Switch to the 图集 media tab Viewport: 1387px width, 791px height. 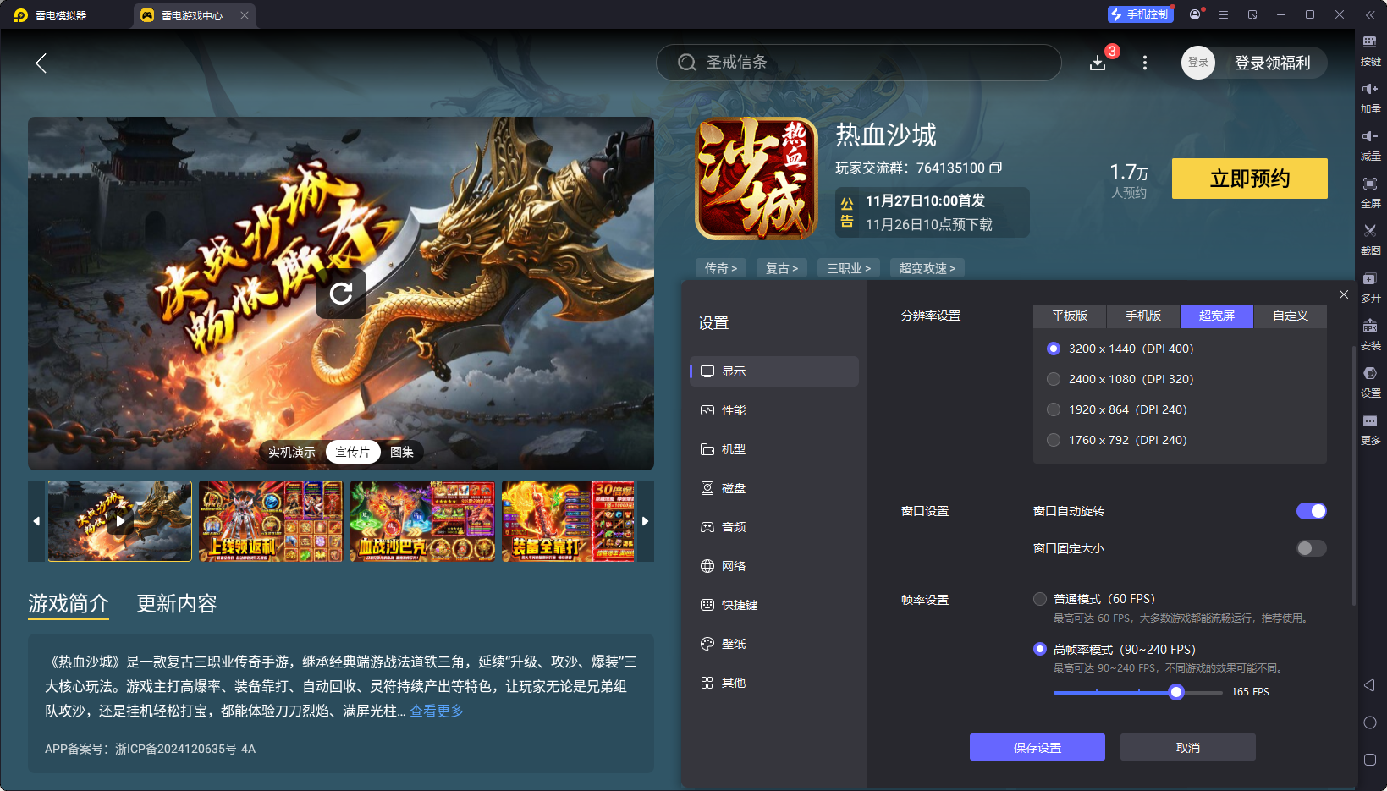point(401,452)
